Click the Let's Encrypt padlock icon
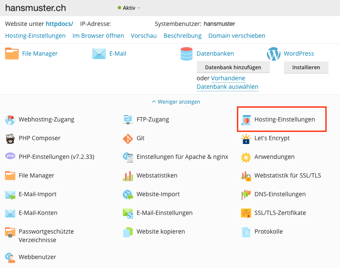The width and height of the screenshot is (340, 268). (246, 138)
